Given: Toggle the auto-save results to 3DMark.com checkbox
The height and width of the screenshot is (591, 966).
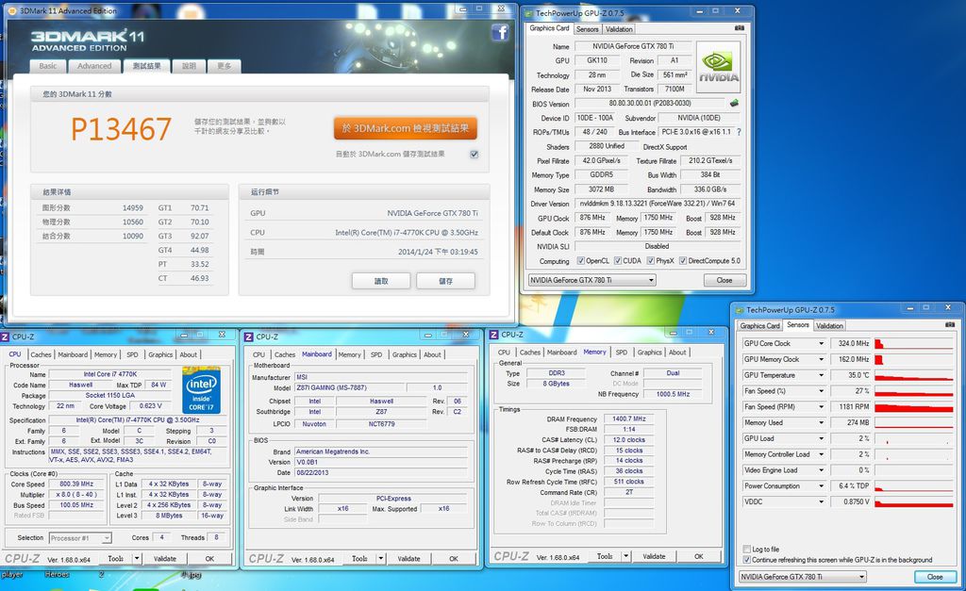Looking at the screenshot, I should tap(474, 154).
